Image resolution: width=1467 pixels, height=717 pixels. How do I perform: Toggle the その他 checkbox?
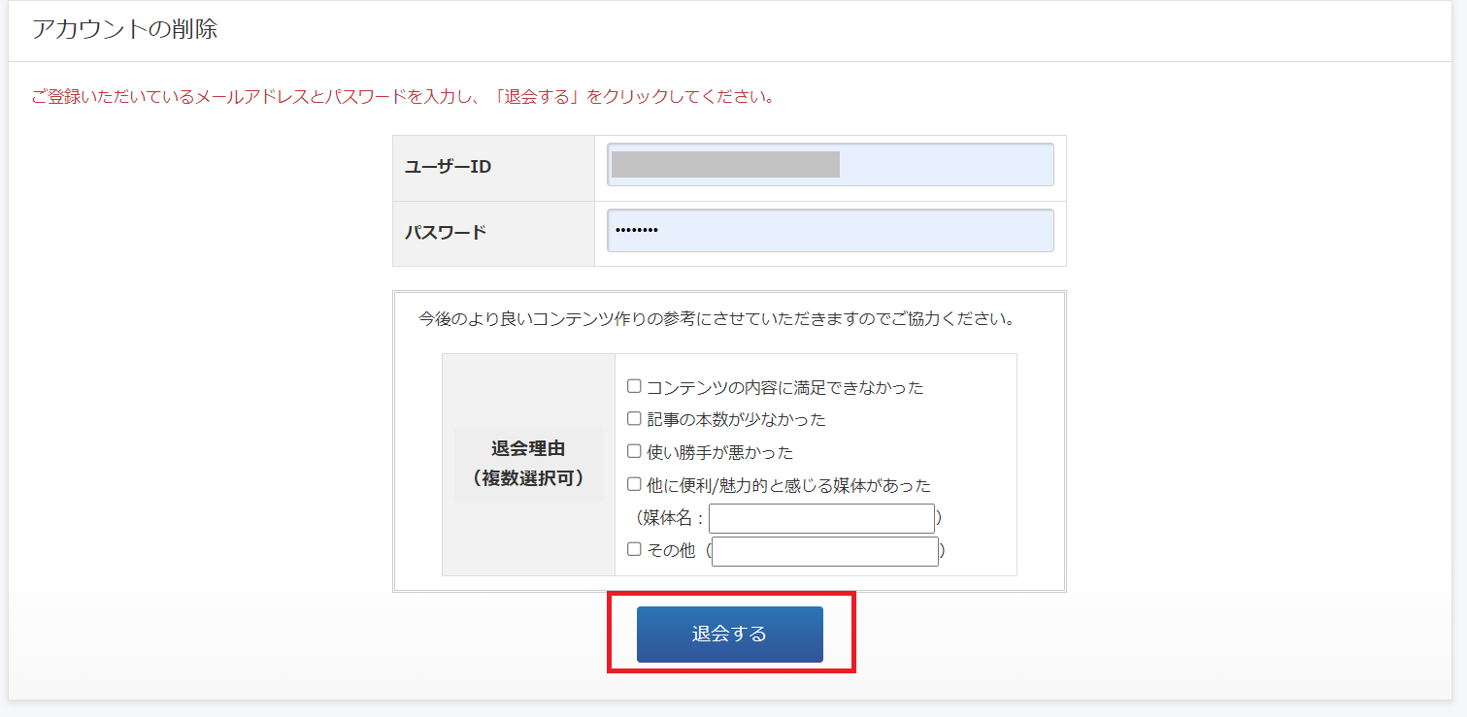pos(634,549)
